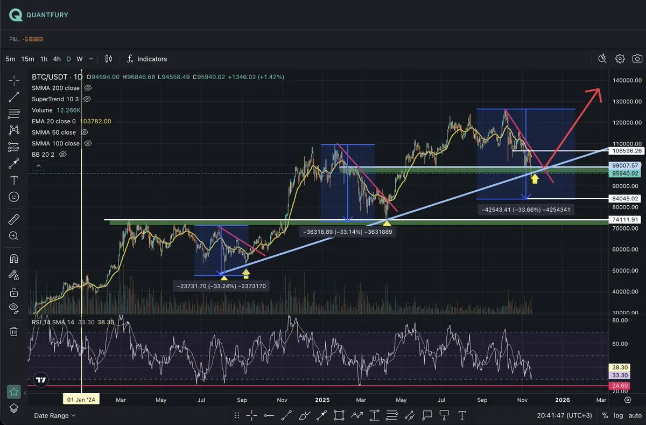Select the arrow drawing tool in left sidebar
The height and width of the screenshot is (425, 646).
[14, 164]
